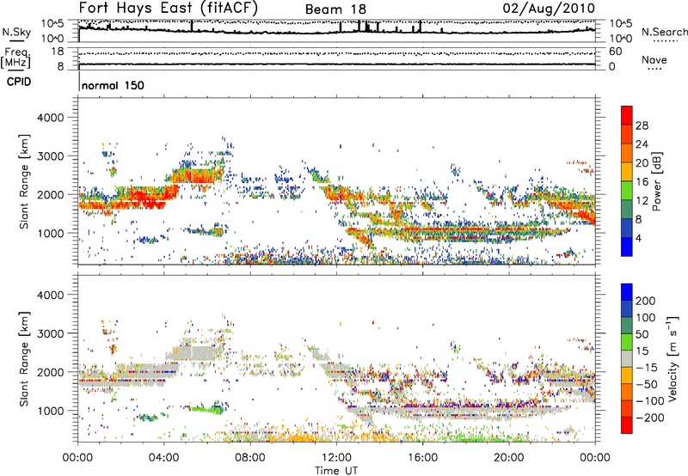Click the '04:00' time axis label

pos(163,458)
